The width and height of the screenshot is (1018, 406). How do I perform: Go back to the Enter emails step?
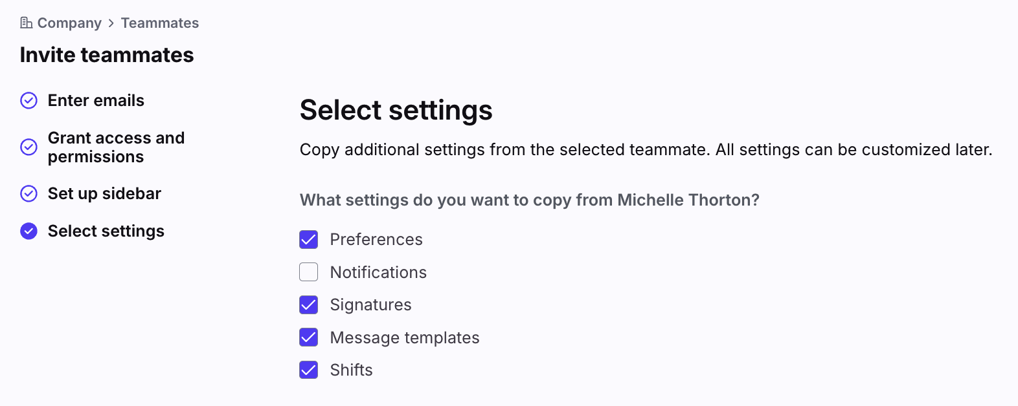click(x=96, y=101)
